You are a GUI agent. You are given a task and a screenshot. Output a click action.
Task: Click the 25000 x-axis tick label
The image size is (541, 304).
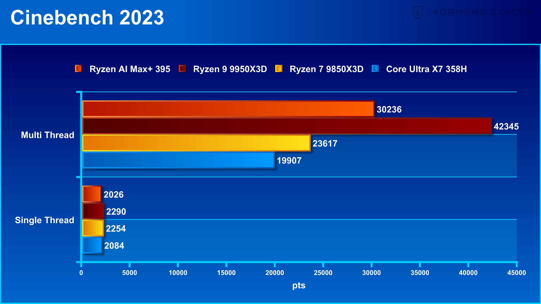coord(323,273)
